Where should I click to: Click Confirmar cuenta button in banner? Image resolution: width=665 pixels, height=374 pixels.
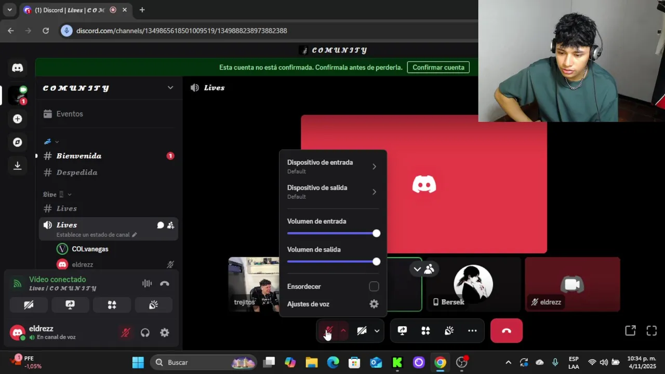point(438,68)
